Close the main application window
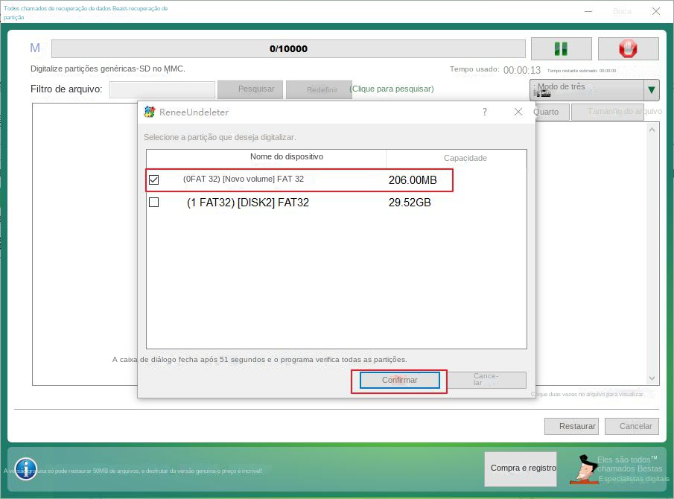Screen dimensions: 674x499 [x=655, y=11]
